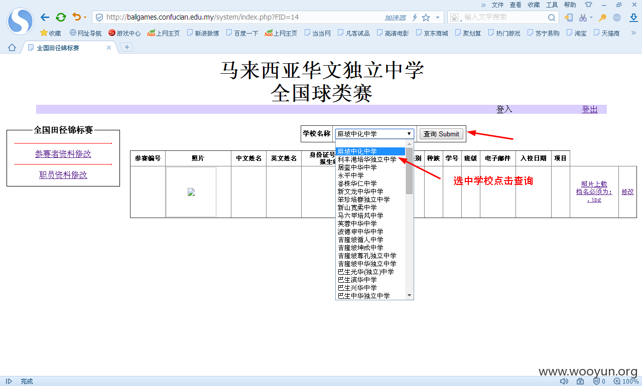
Task: Open a new tab with plus button
Action: tap(127, 47)
